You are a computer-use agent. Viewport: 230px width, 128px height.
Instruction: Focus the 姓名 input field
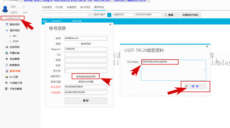point(86,65)
